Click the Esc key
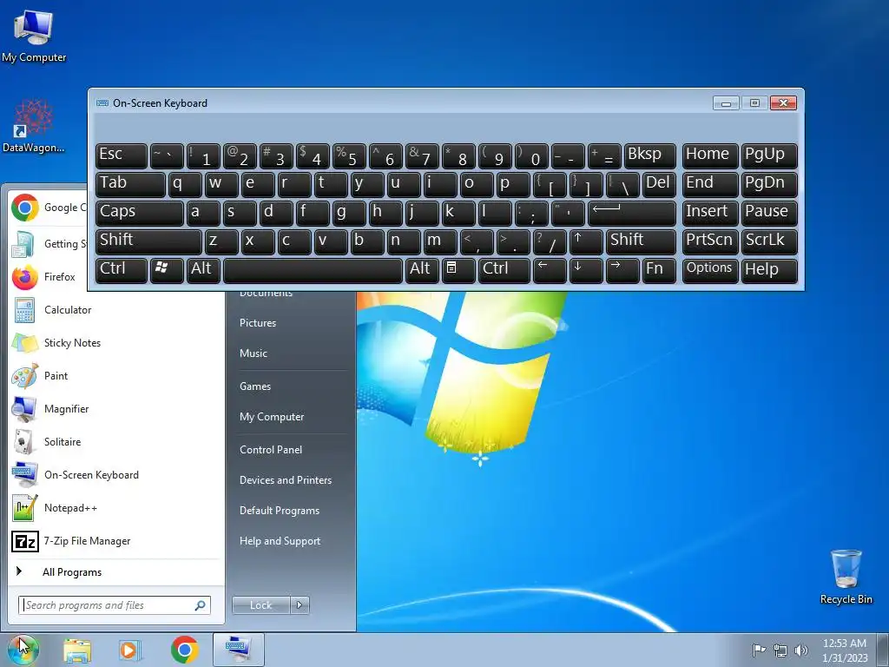This screenshot has width=889, height=667. 122,156
